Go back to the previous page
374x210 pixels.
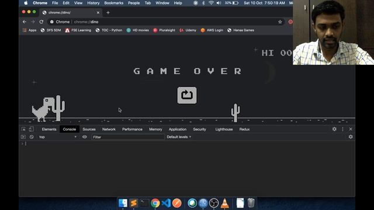pyautogui.click(x=25, y=22)
